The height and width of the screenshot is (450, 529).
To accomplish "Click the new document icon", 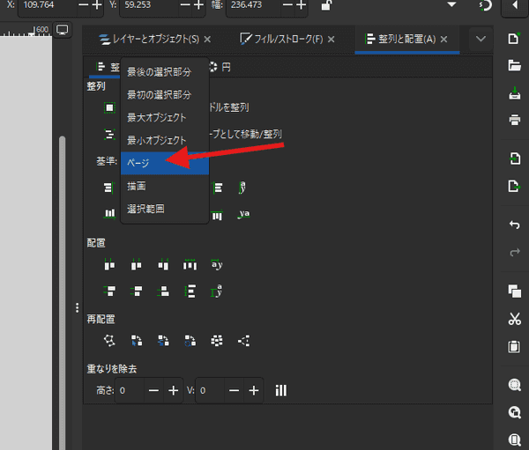I will 514,40.
